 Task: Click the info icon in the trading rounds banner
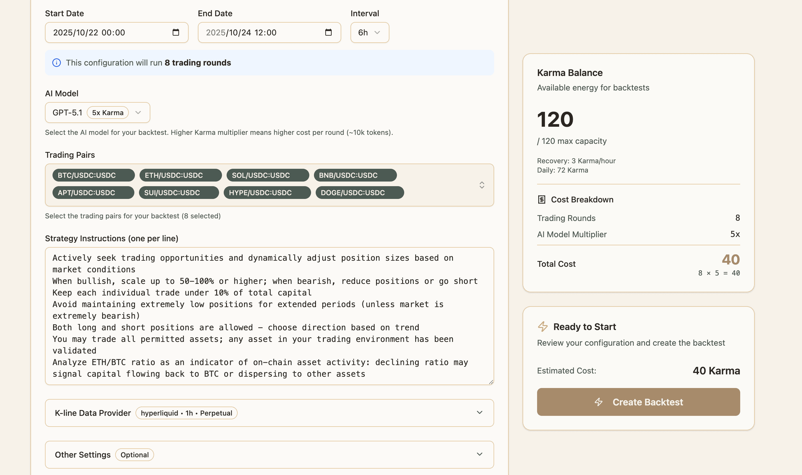click(x=56, y=63)
